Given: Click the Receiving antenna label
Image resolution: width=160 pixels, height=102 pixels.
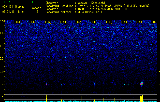Looking at the screenshot, I should (x=59, y=12).
